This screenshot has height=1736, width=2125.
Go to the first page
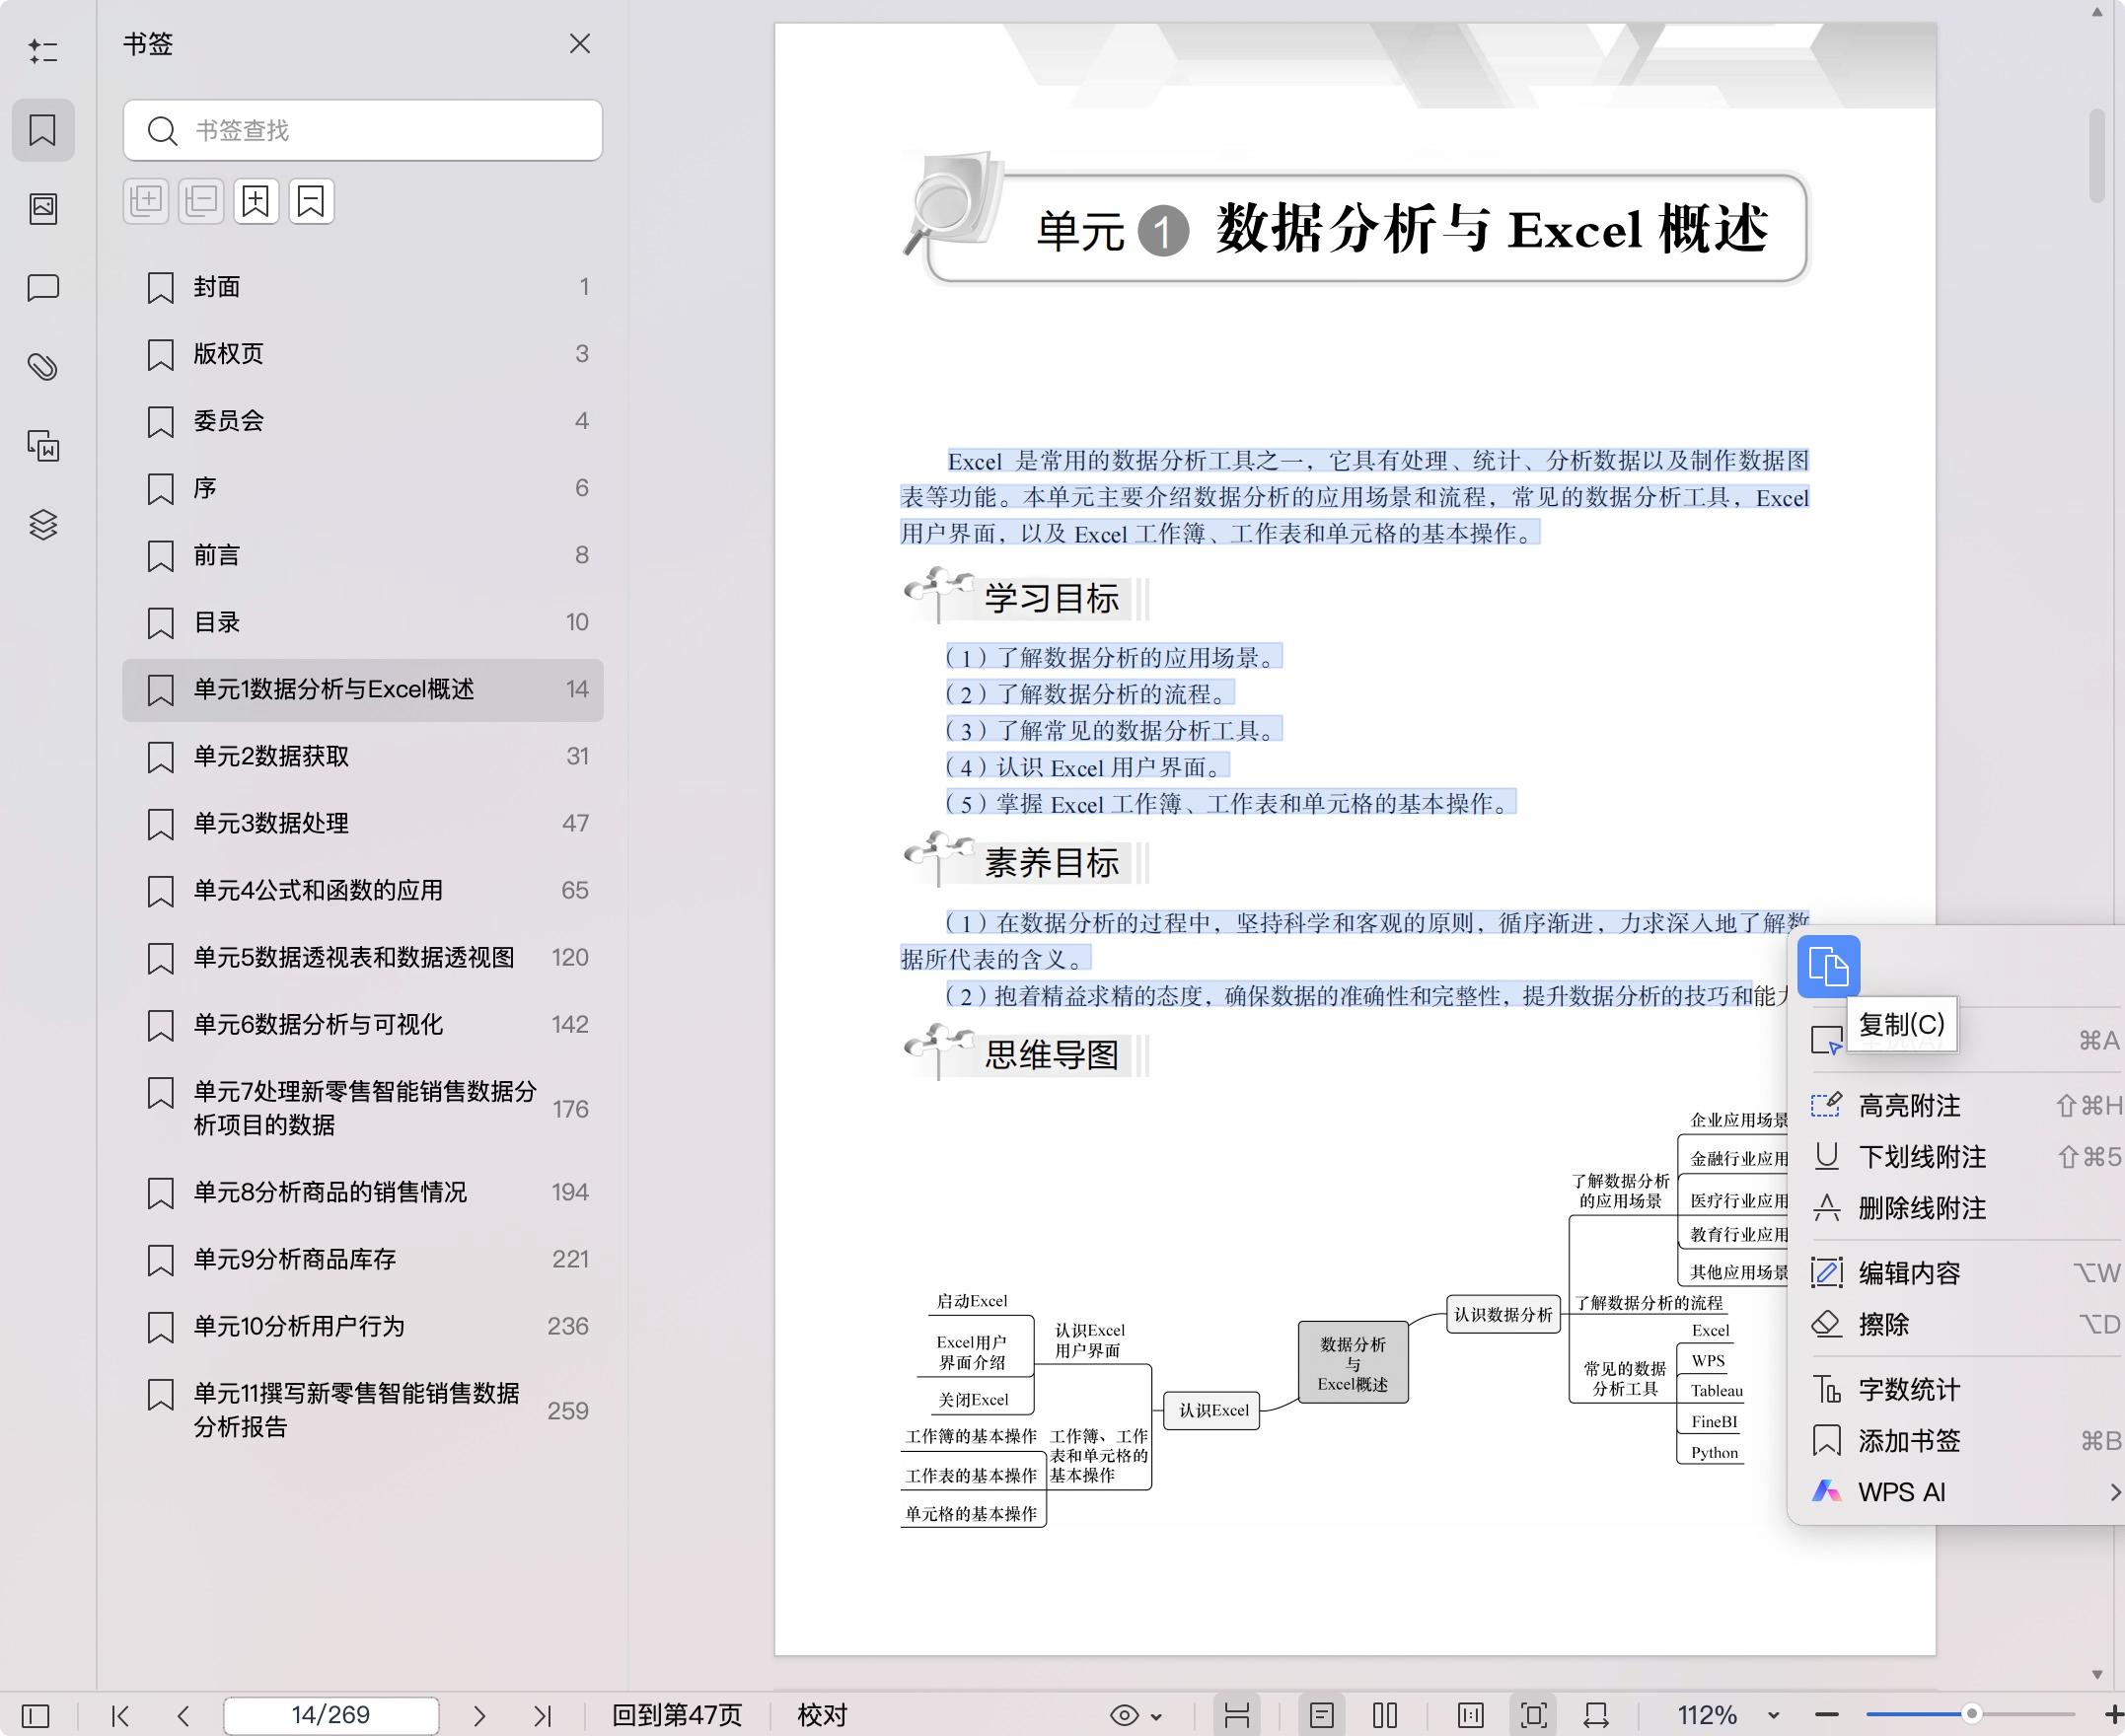pos(120,1716)
